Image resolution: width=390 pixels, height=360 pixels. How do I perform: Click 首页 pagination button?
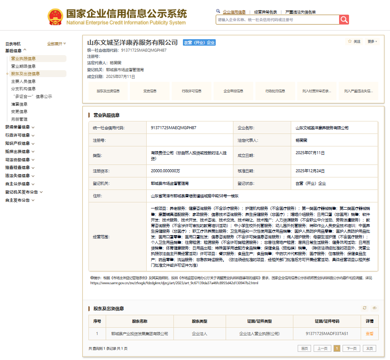click(305, 348)
